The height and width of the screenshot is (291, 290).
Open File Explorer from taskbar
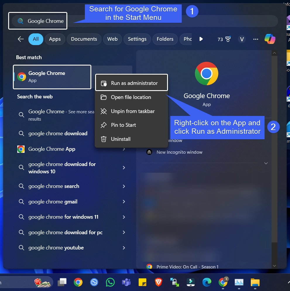(x=255, y=283)
